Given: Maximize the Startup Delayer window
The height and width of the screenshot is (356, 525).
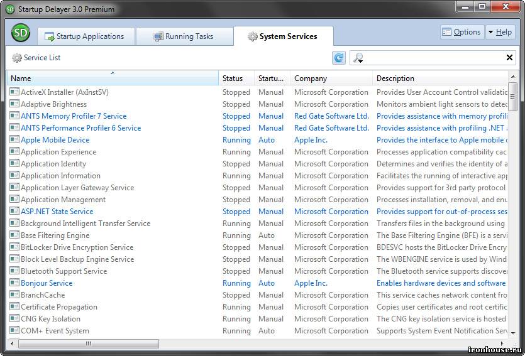Looking at the screenshot, I should pos(482,6).
